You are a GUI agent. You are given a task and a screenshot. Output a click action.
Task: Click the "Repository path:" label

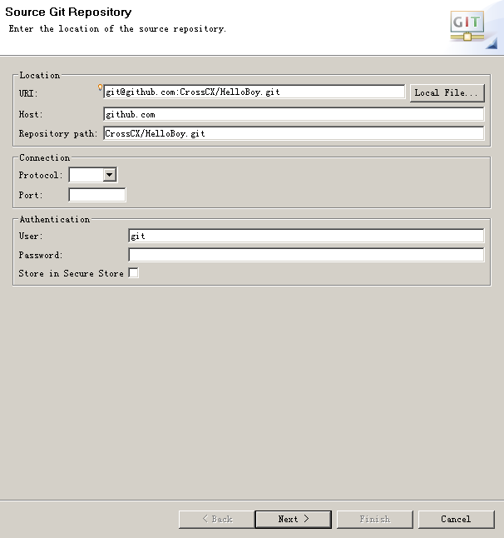[x=58, y=134]
